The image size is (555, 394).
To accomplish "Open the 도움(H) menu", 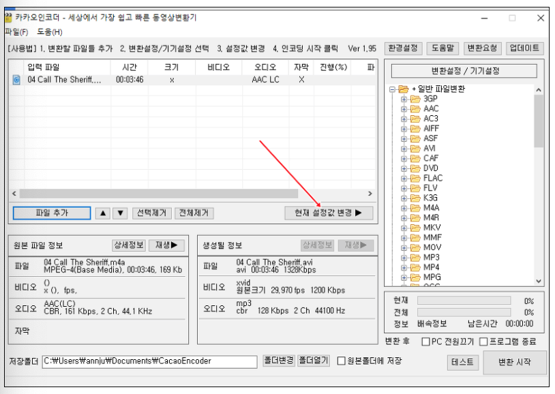I will [x=50, y=32].
